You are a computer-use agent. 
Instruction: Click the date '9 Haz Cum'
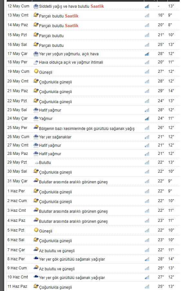coord(17,268)
